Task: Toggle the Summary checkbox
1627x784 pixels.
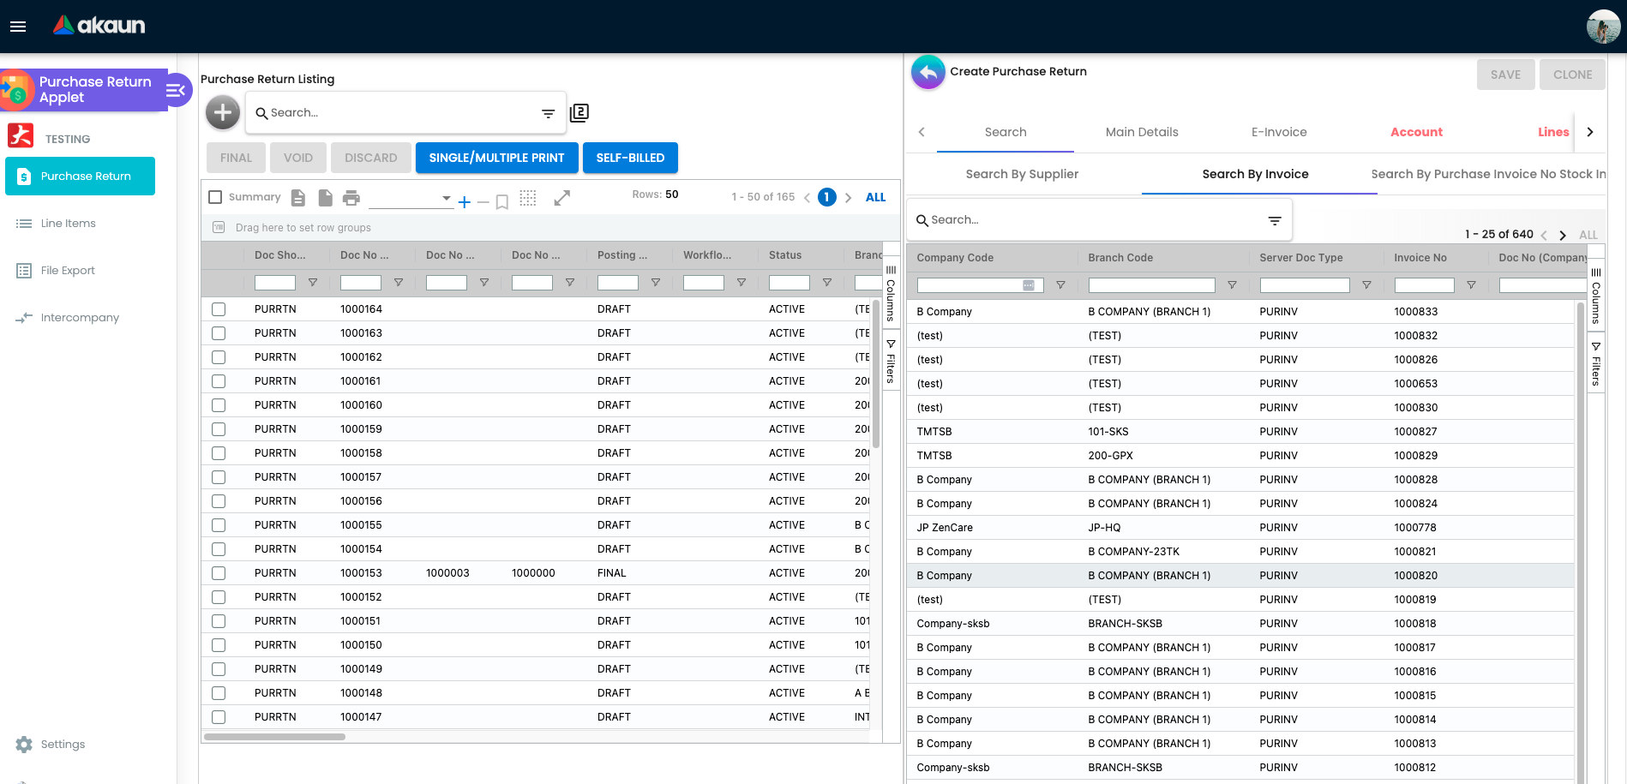Action: coord(216,197)
